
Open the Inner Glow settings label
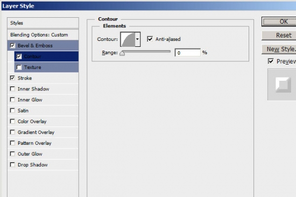(x=30, y=100)
